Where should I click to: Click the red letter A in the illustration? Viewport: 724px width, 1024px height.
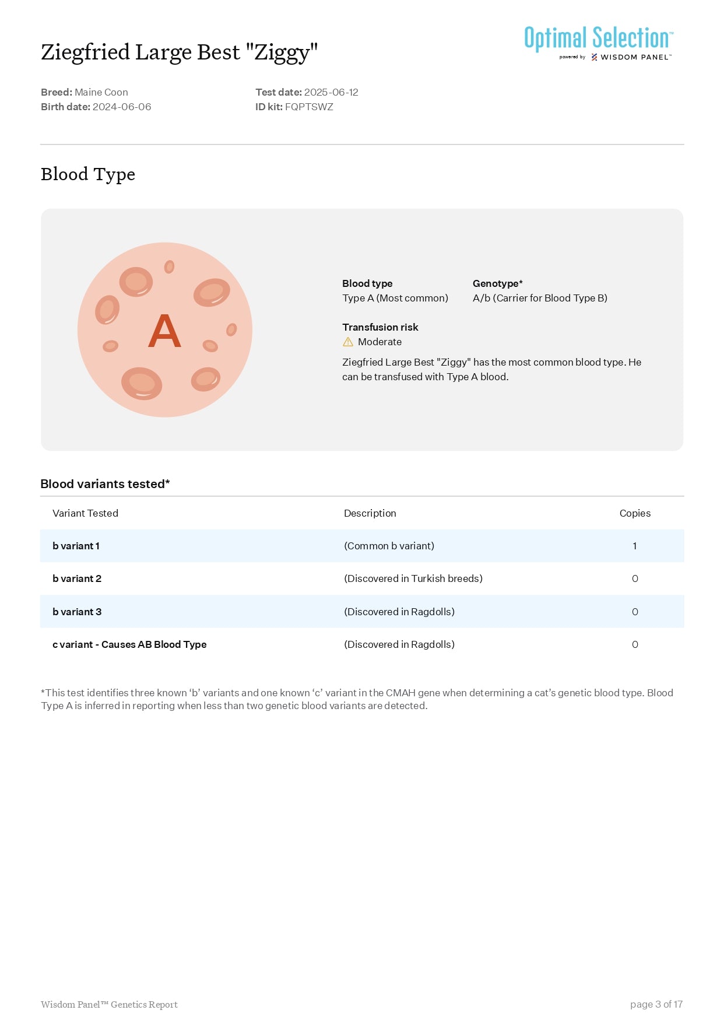(x=164, y=331)
